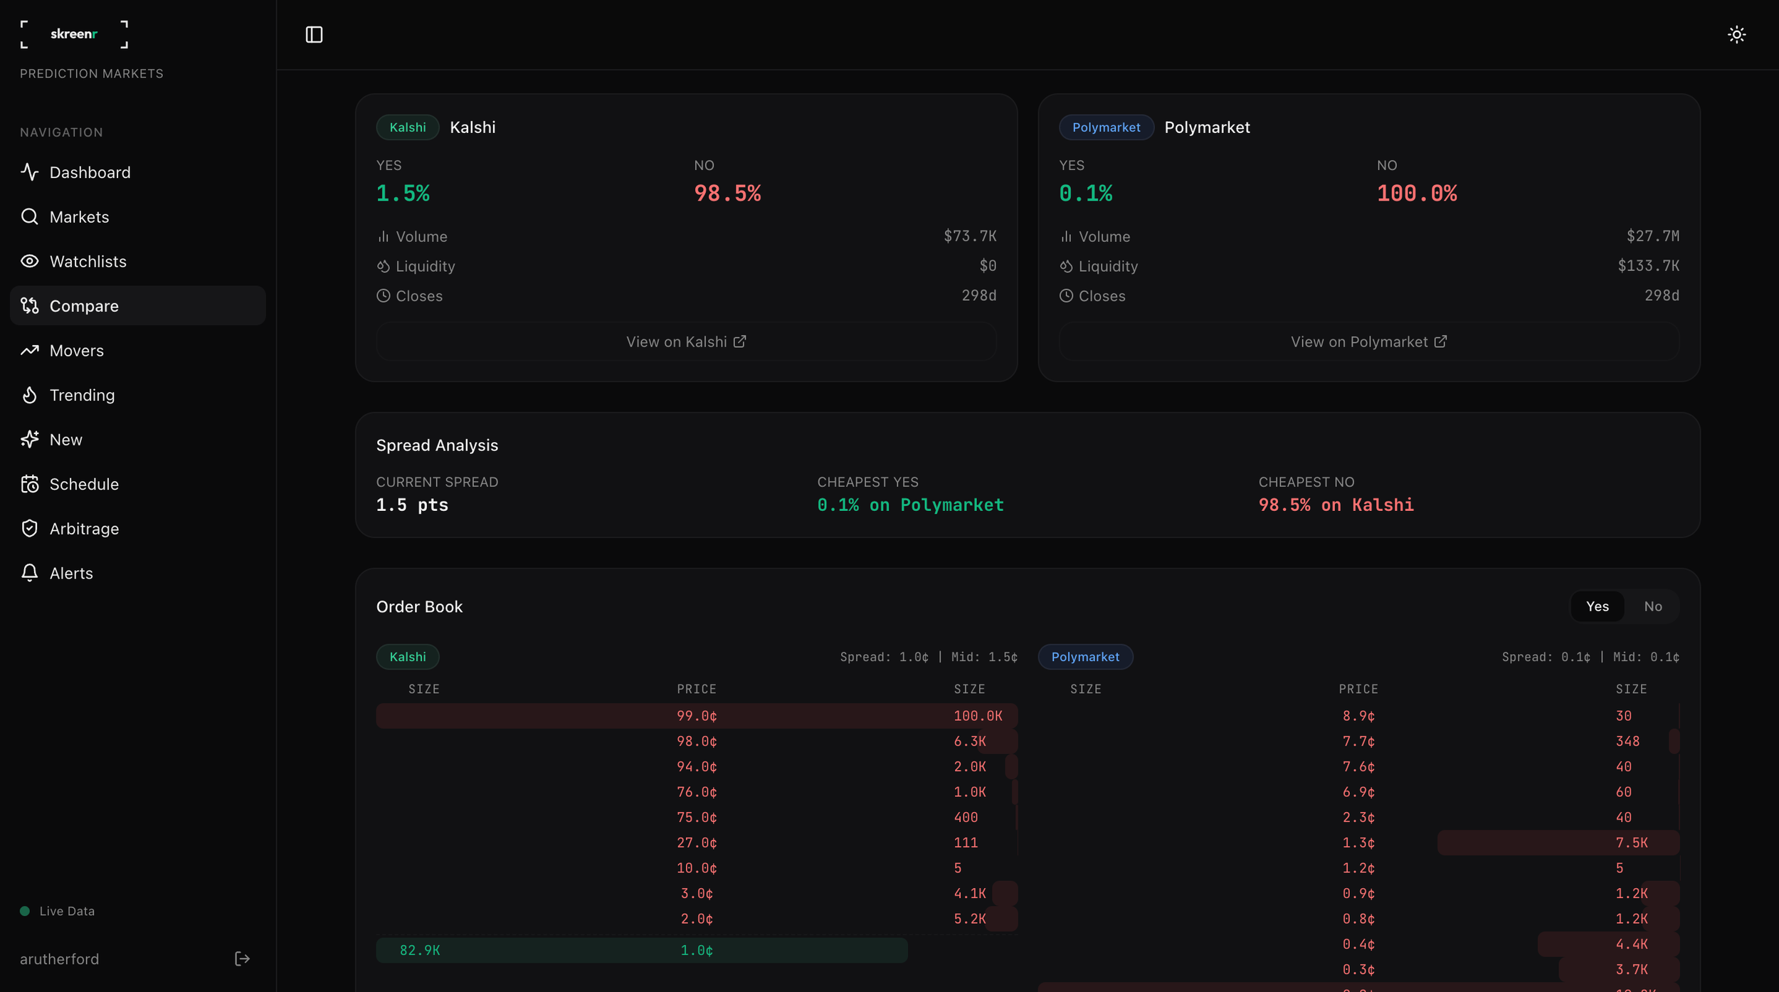Screen dimensions: 1779x992
Task: Open the New label in navigation
Action: [x=66, y=439]
